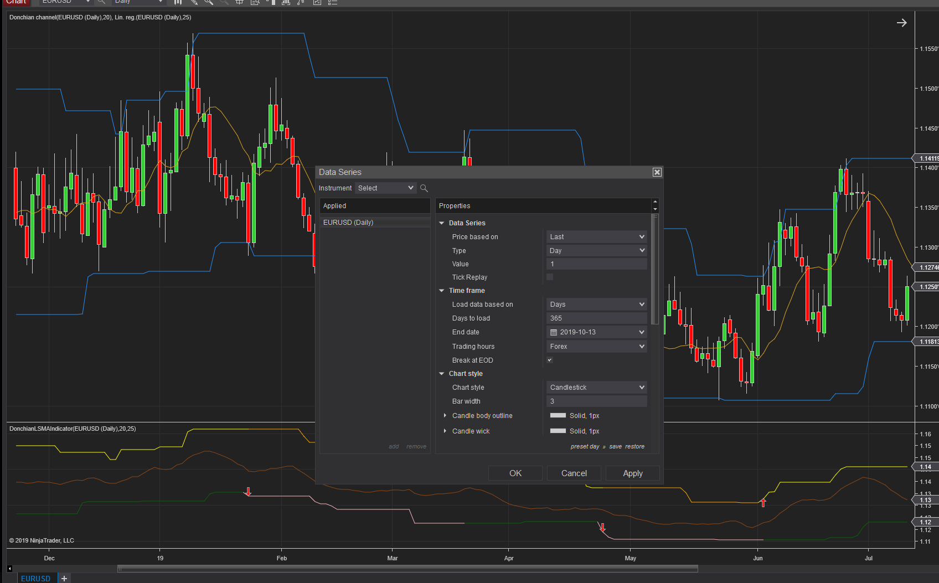Viewport: 939px width, 583px height.
Task: Close the Data Series dialog
Action: point(657,172)
